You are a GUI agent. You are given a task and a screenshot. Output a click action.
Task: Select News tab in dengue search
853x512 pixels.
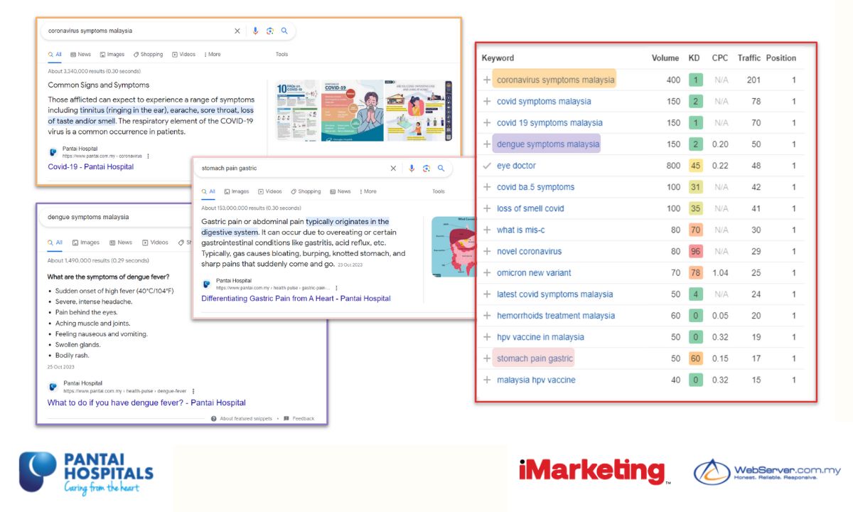click(x=121, y=242)
